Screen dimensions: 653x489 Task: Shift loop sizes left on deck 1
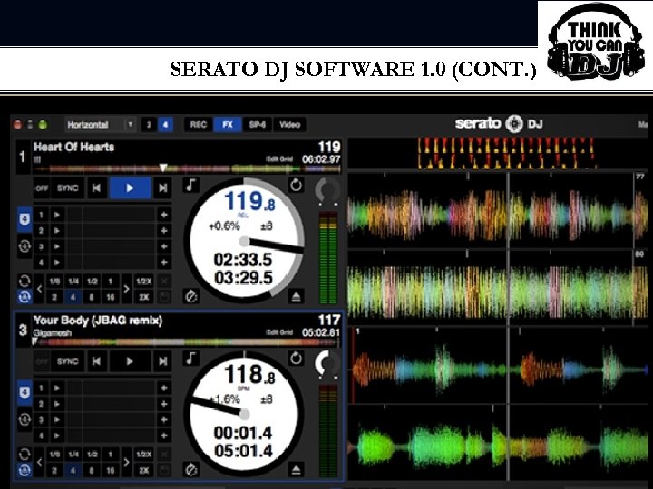40,289
